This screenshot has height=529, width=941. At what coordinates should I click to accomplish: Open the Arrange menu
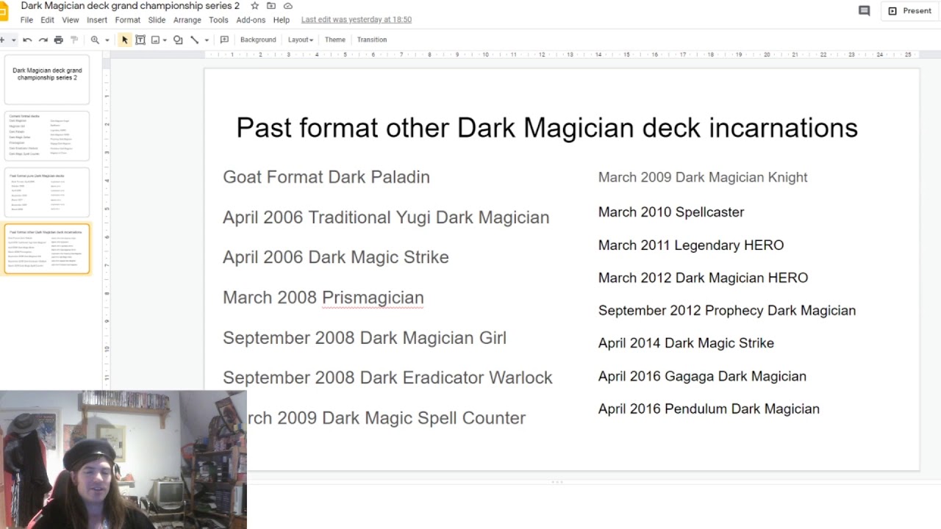(x=187, y=20)
